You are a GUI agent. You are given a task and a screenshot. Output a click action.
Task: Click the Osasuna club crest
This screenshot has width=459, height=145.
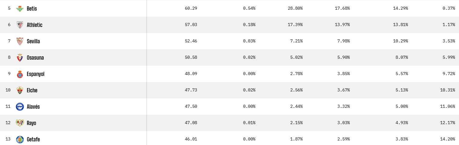[20, 58]
